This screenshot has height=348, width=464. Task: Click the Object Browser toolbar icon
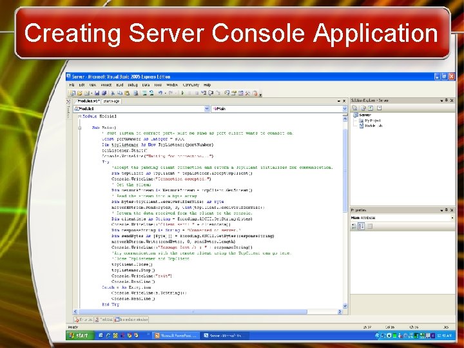[241, 93]
